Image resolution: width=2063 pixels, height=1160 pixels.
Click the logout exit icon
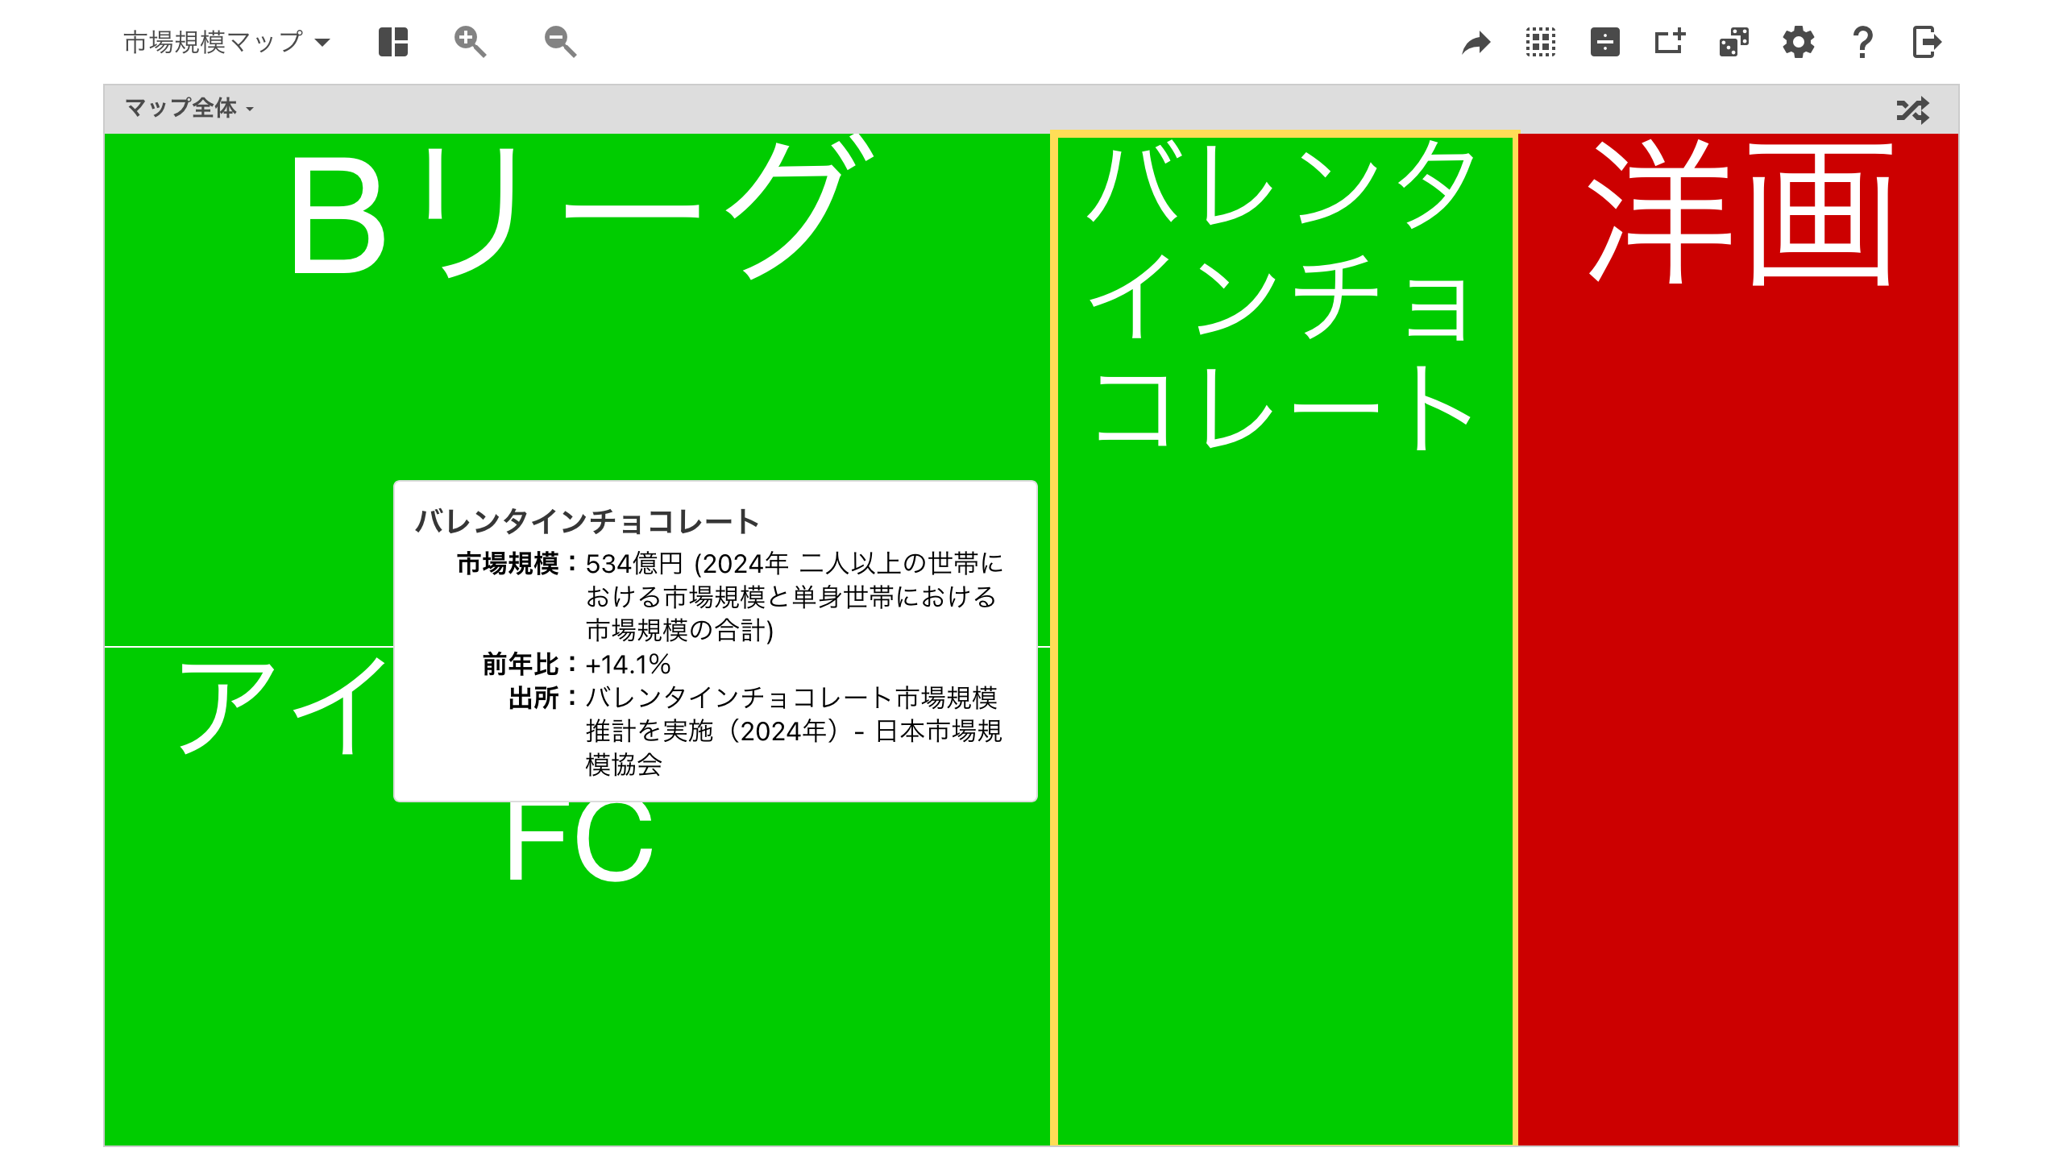coord(1927,42)
